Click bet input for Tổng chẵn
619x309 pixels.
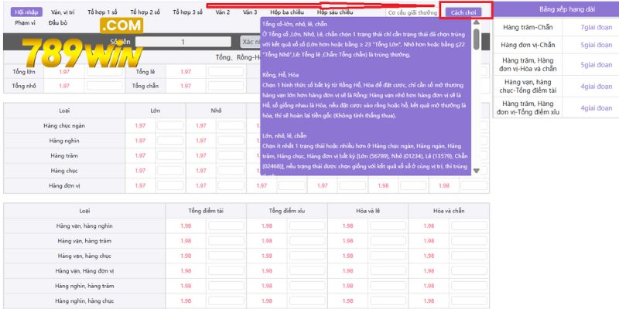click(x=226, y=86)
